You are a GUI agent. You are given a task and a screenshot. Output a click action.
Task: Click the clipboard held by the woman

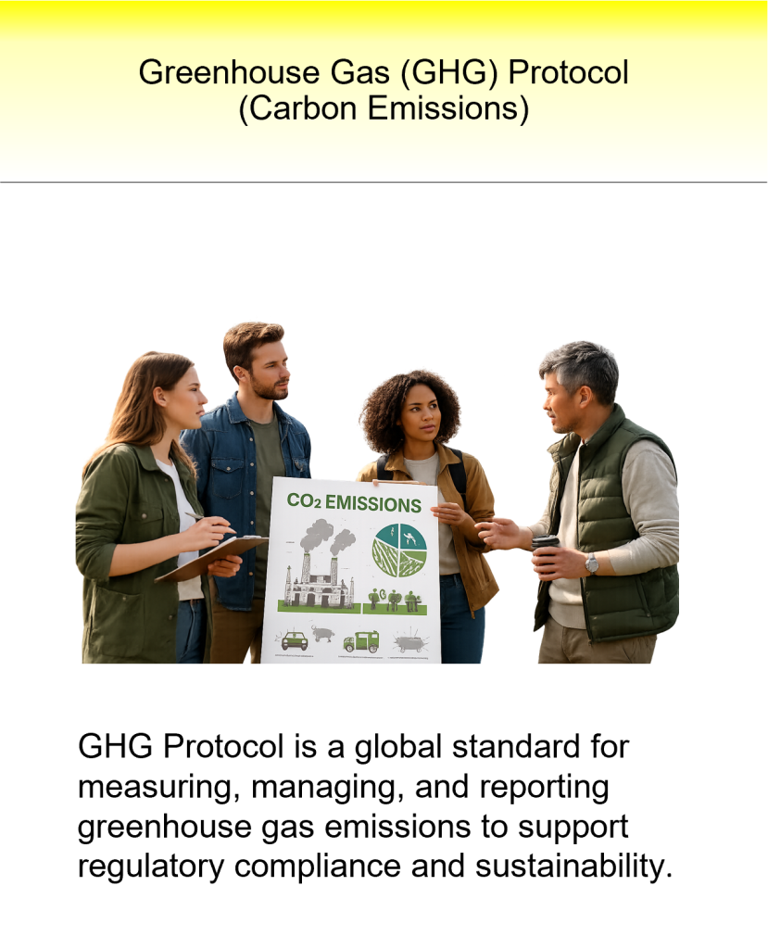[212, 557]
